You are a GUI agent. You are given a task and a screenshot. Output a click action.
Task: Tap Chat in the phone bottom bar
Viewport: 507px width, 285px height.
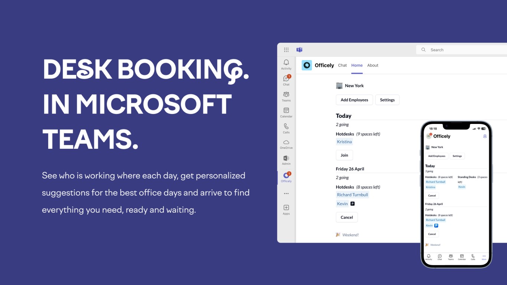click(440, 257)
